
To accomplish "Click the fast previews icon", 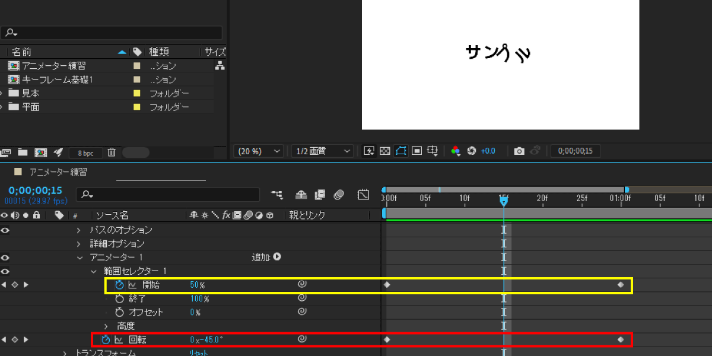I will [x=368, y=151].
